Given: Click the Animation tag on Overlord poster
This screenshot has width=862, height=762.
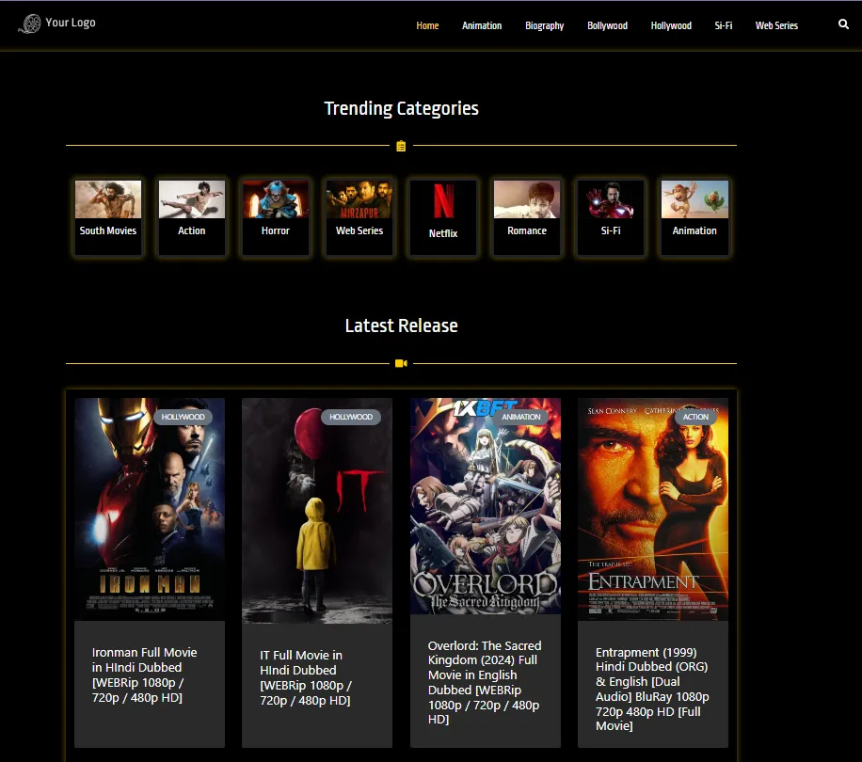Looking at the screenshot, I should (x=520, y=417).
